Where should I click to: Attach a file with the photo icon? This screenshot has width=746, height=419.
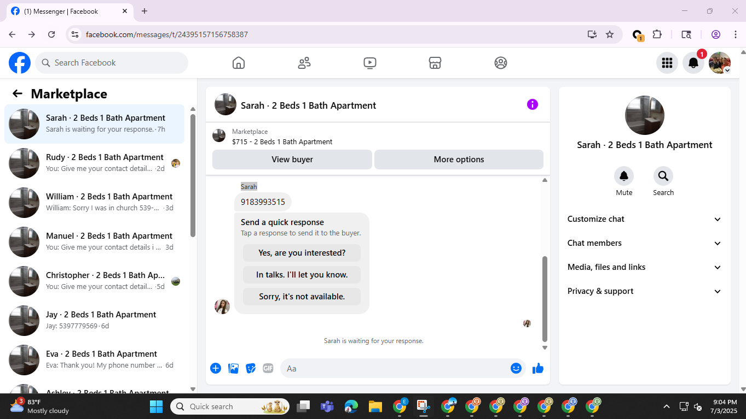click(x=233, y=368)
